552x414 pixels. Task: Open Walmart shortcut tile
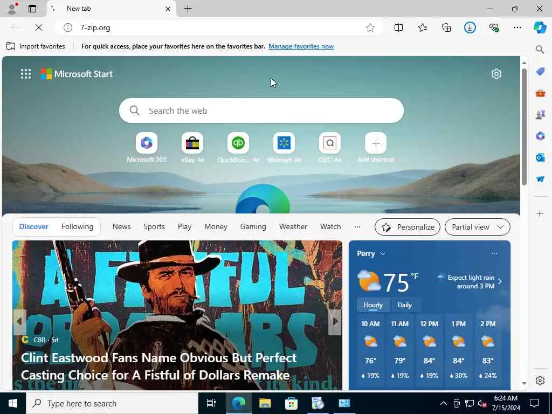(x=284, y=148)
